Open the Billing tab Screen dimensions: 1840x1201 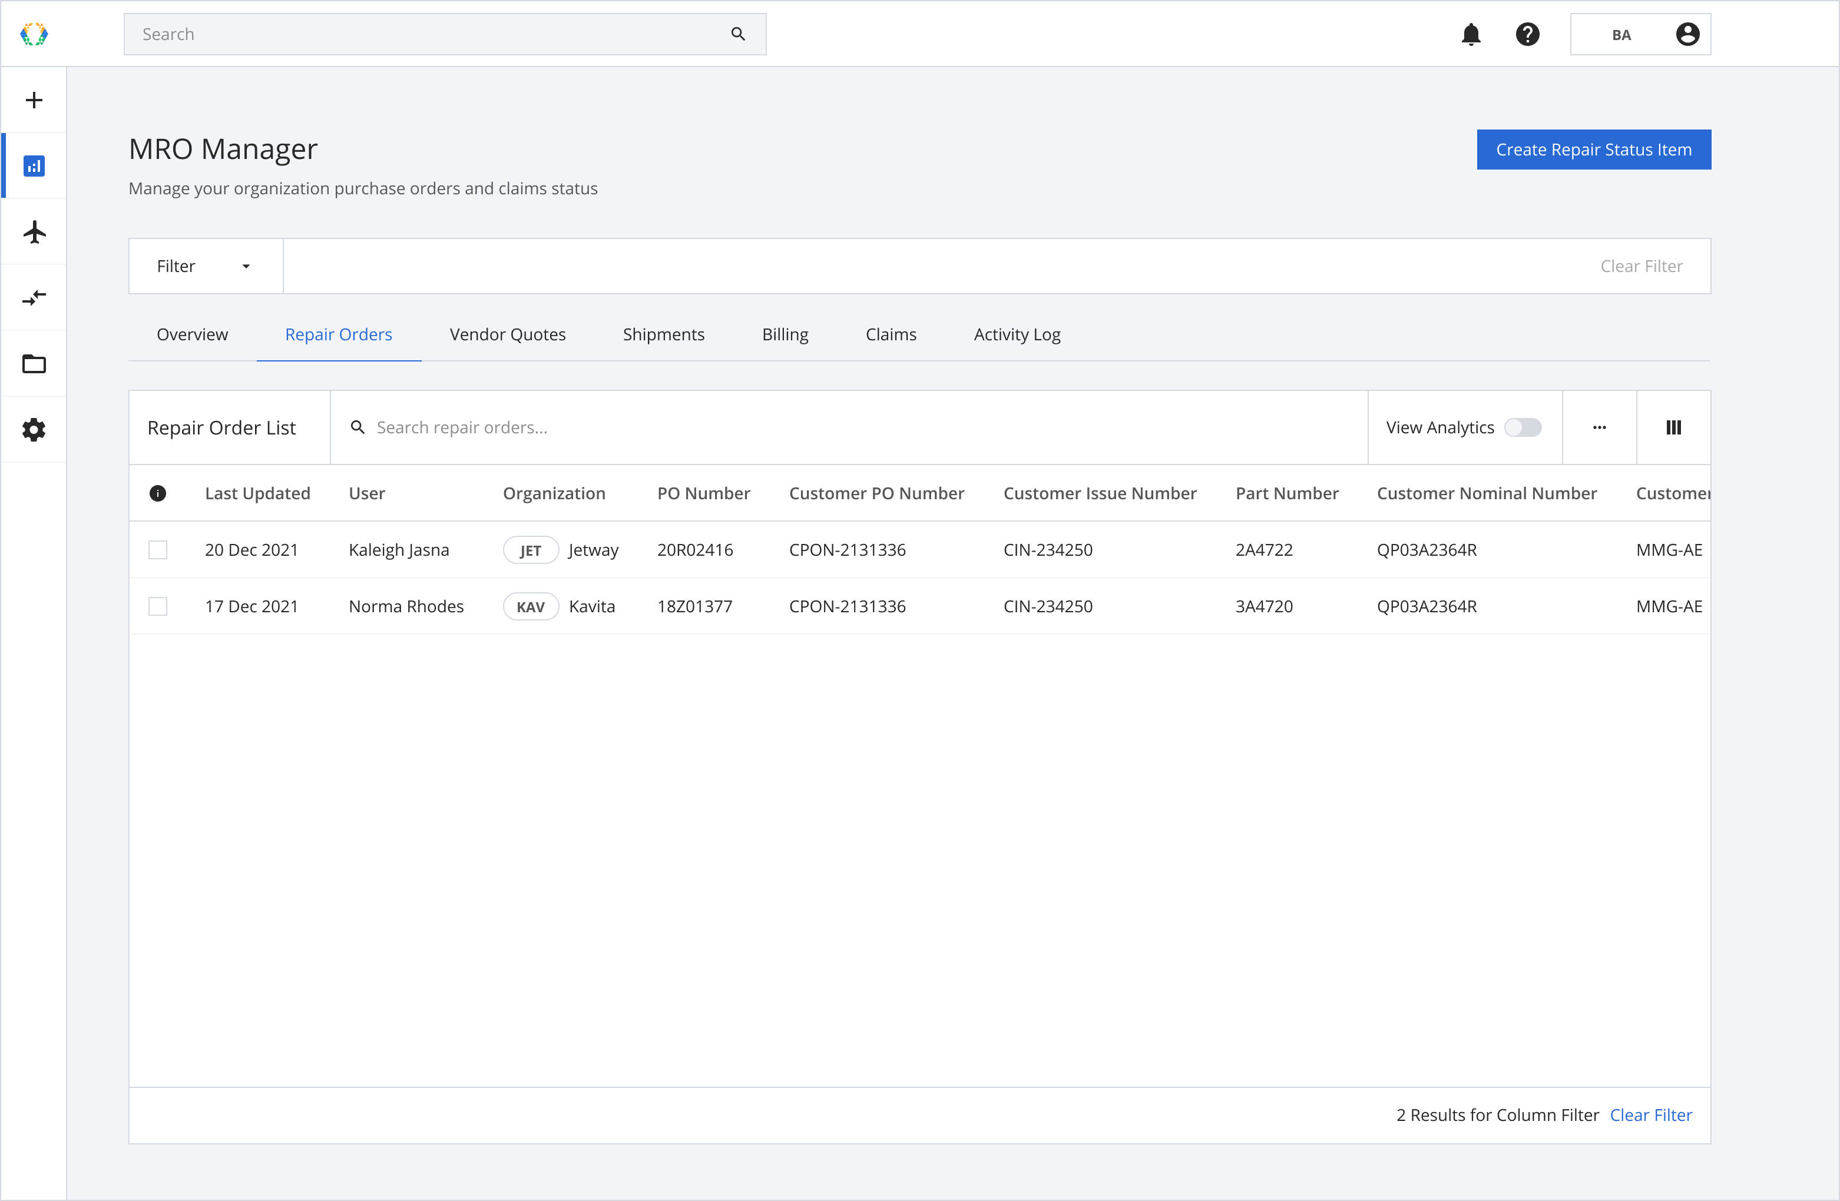coord(785,334)
